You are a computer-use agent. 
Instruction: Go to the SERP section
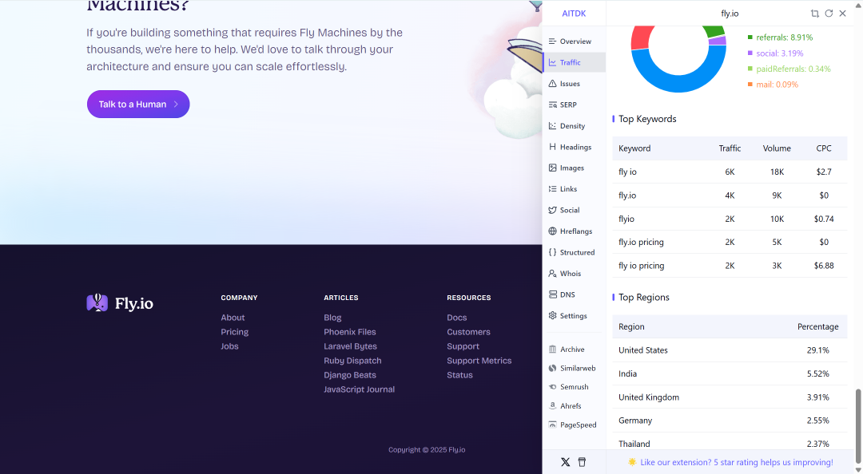(574, 105)
